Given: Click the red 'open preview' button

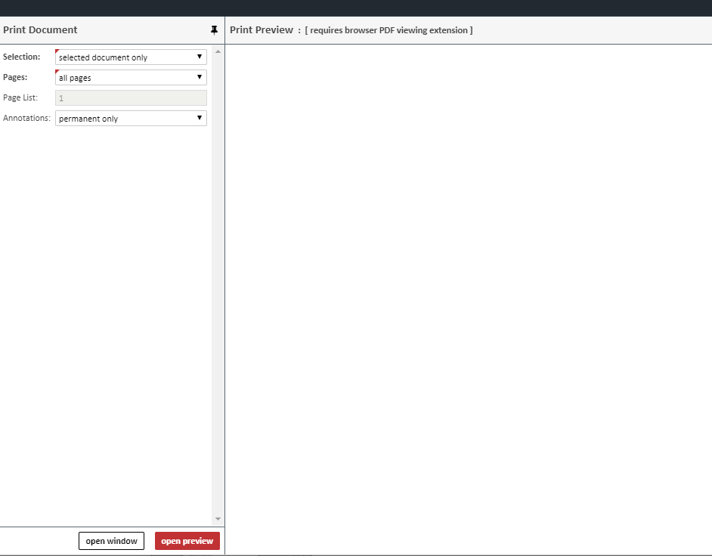Looking at the screenshot, I should click(187, 540).
